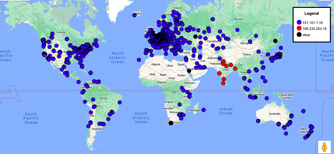Click the Argentina country label
This screenshot has width=334, height=154.
(x=98, y=129)
